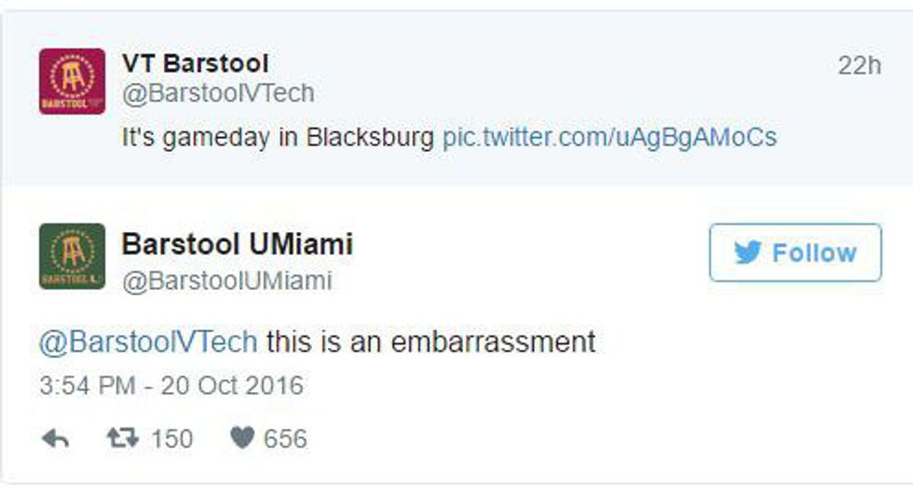Click the Twitter bird icon in Follow
This screenshot has height=490, width=913.
tap(747, 252)
